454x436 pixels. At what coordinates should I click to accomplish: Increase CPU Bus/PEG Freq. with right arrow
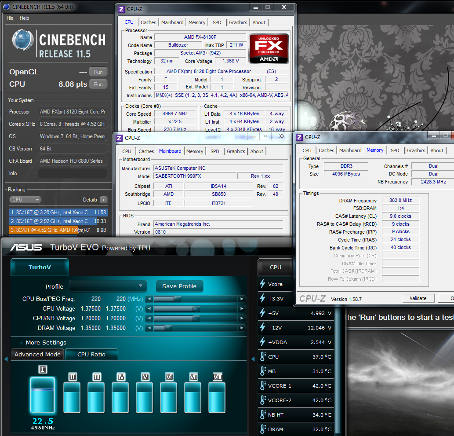(242, 299)
